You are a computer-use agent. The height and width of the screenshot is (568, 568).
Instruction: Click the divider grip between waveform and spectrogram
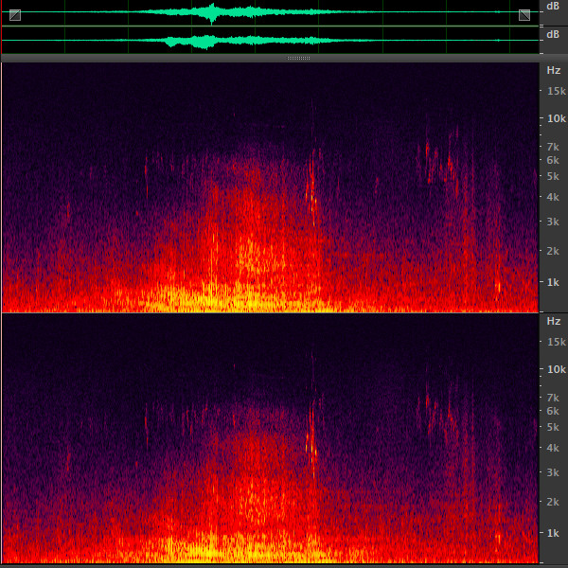tap(298, 59)
